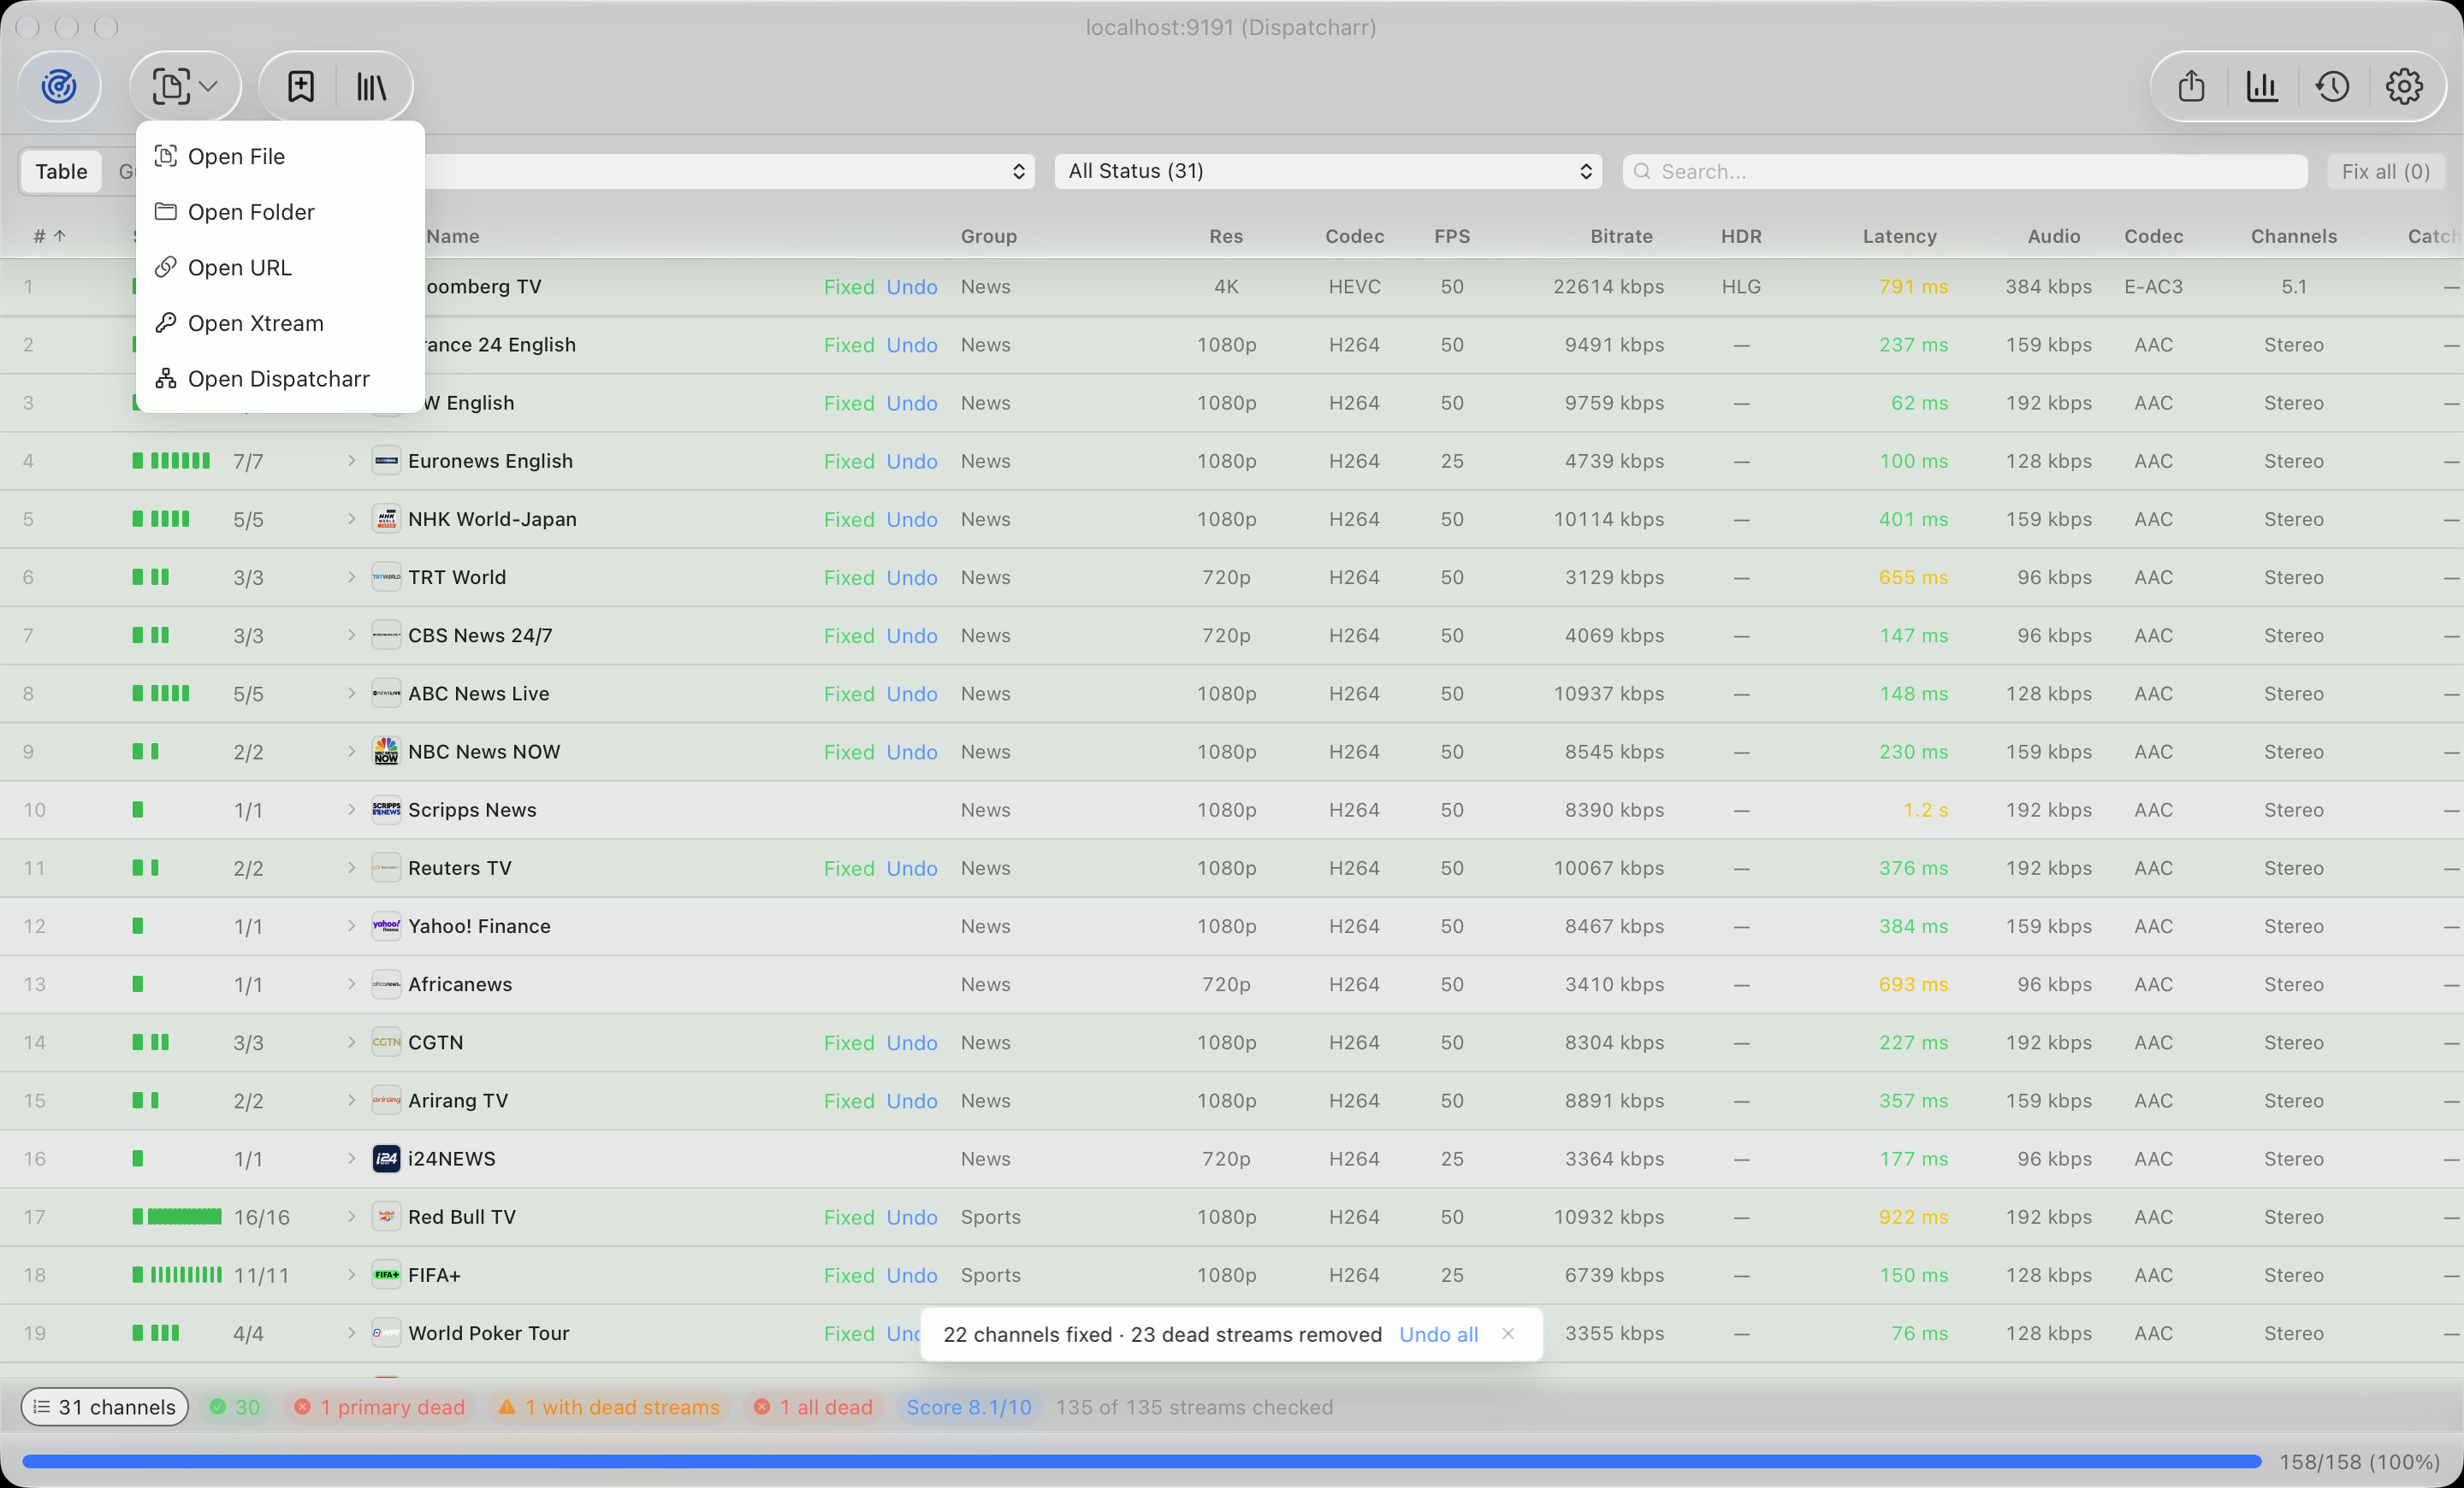This screenshot has height=1488, width=2464.
Task: Switch to the Table view tab
Action: tap(61, 171)
